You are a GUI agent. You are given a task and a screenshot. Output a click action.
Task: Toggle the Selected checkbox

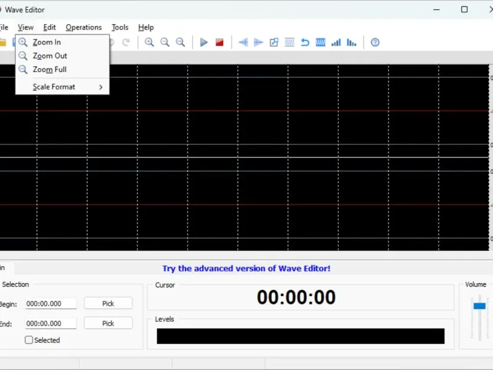(29, 340)
